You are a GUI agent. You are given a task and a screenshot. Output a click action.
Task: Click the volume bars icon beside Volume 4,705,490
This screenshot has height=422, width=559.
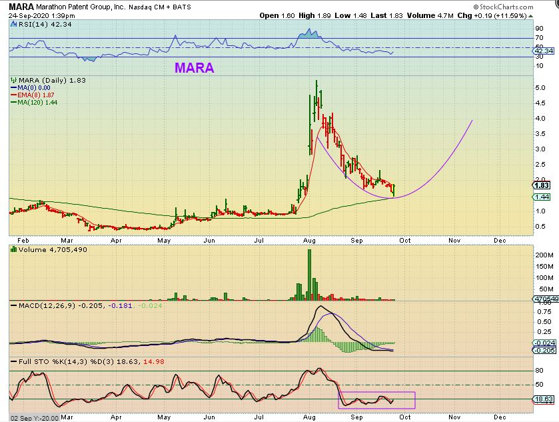[14, 249]
